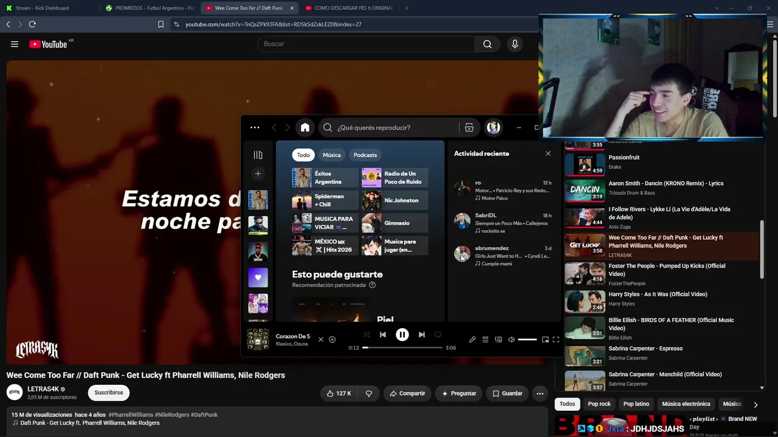Pause the Spotify track
This screenshot has height=437, width=778.
(402, 334)
